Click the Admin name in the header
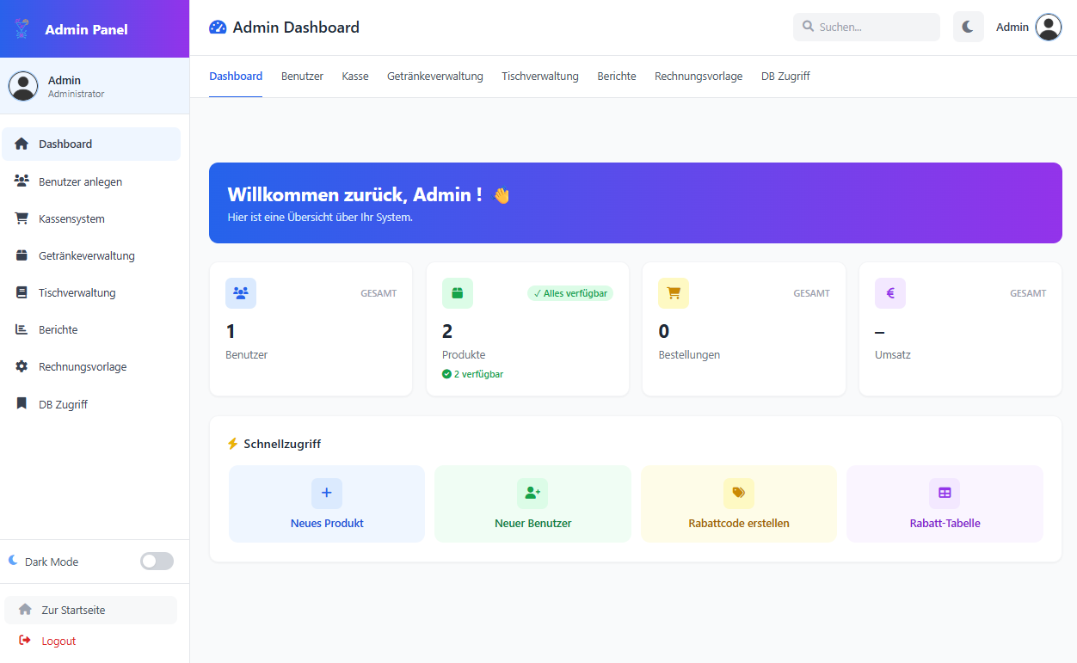Viewport: 1077px width, 663px height. (1012, 27)
